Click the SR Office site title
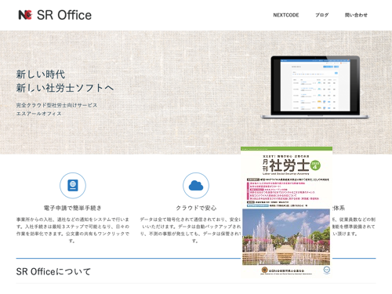This screenshot has height=294, width=392. pyautogui.click(x=64, y=15)
